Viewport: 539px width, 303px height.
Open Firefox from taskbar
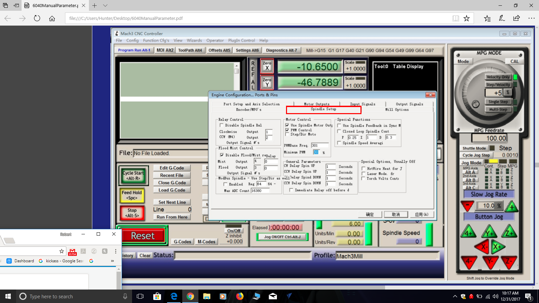[x=240, y=296]
